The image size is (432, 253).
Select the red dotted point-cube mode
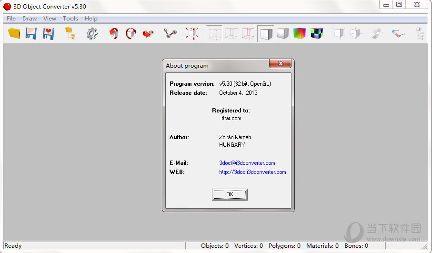214,34
